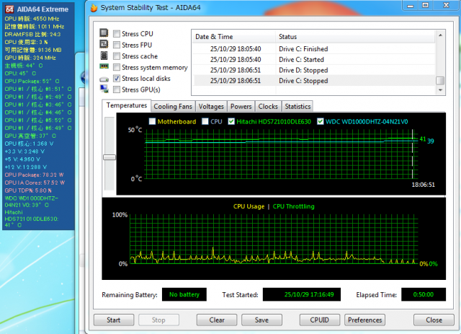
Task: Close the stability test with Close button
Action: (x=434, y=320)
